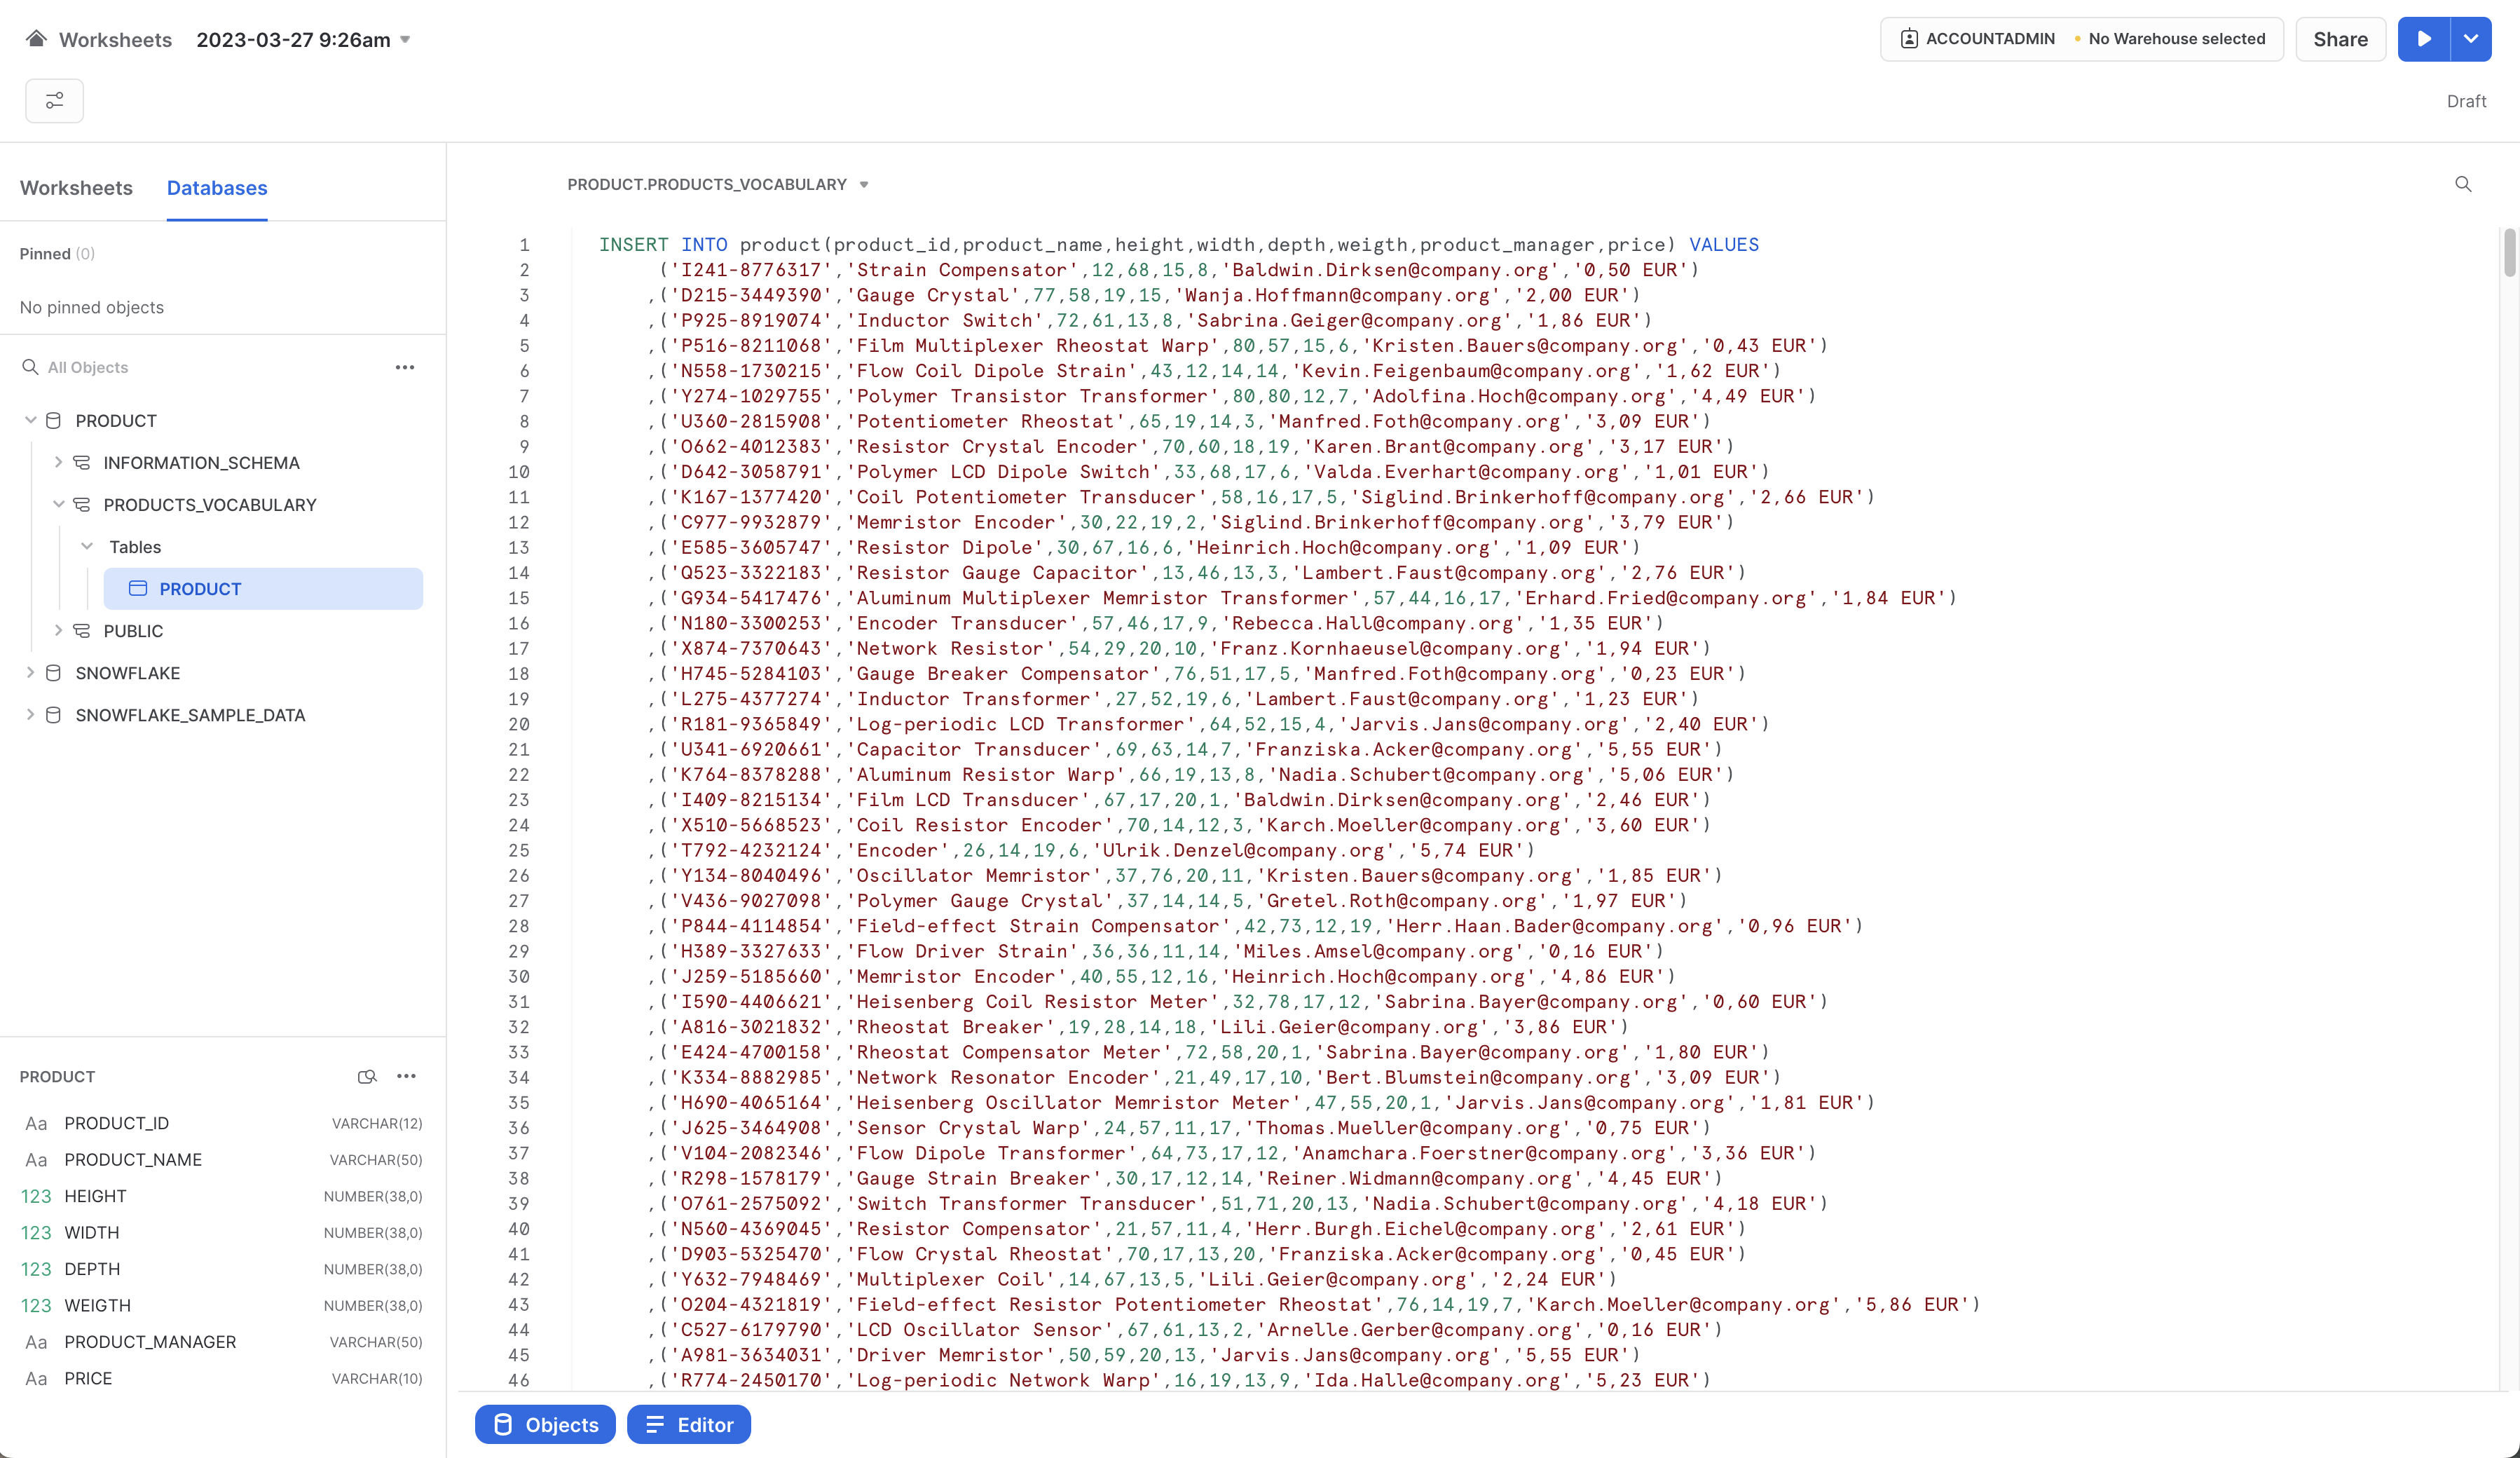Click the editor vertical scrollbar thumb

coord(2509,252)
